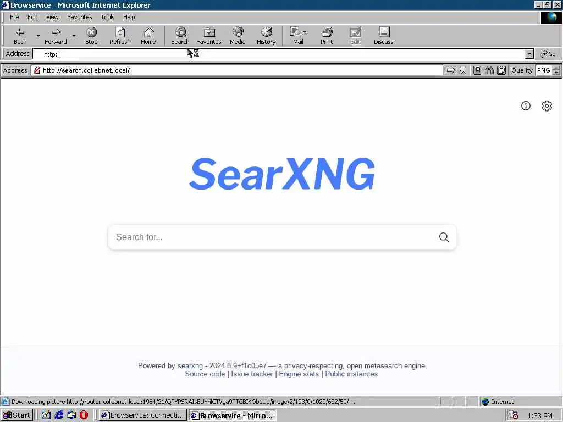563x422 pixels.
Task: Click the binoculars find icon
Action: click(x=489, y=70)
